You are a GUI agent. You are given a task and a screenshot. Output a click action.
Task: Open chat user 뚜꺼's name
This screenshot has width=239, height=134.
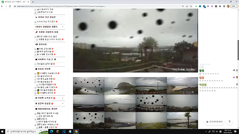(201, 71)
